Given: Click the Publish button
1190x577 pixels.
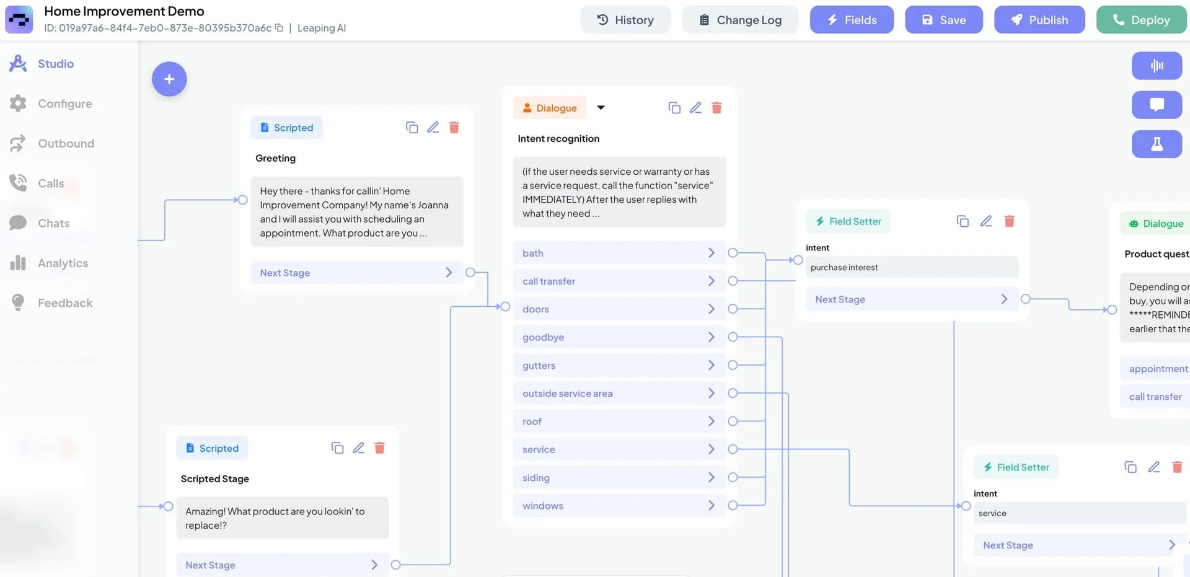Looking at the screenshot, I should 1039,20.
